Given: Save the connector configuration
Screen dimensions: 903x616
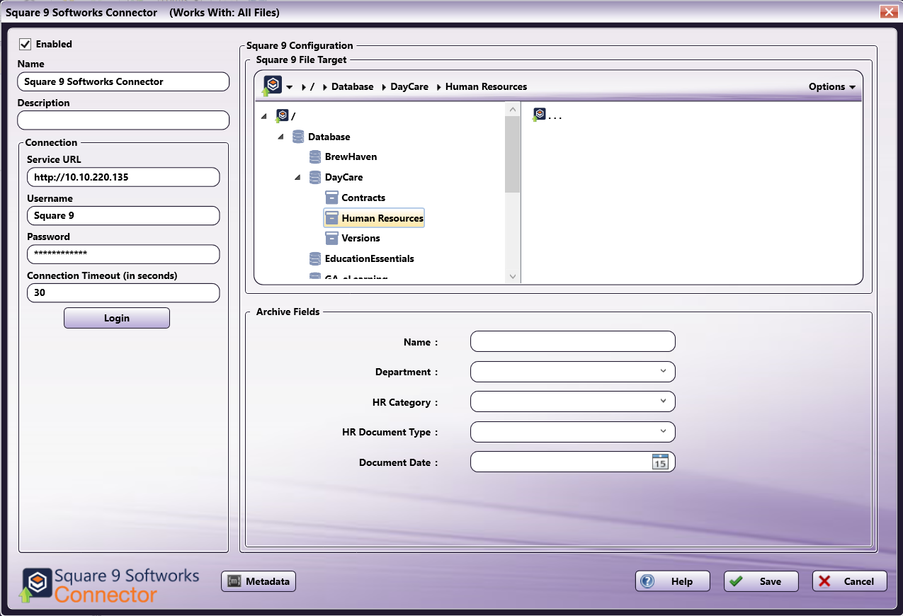Looking at the screenshot, I should 761,581.
